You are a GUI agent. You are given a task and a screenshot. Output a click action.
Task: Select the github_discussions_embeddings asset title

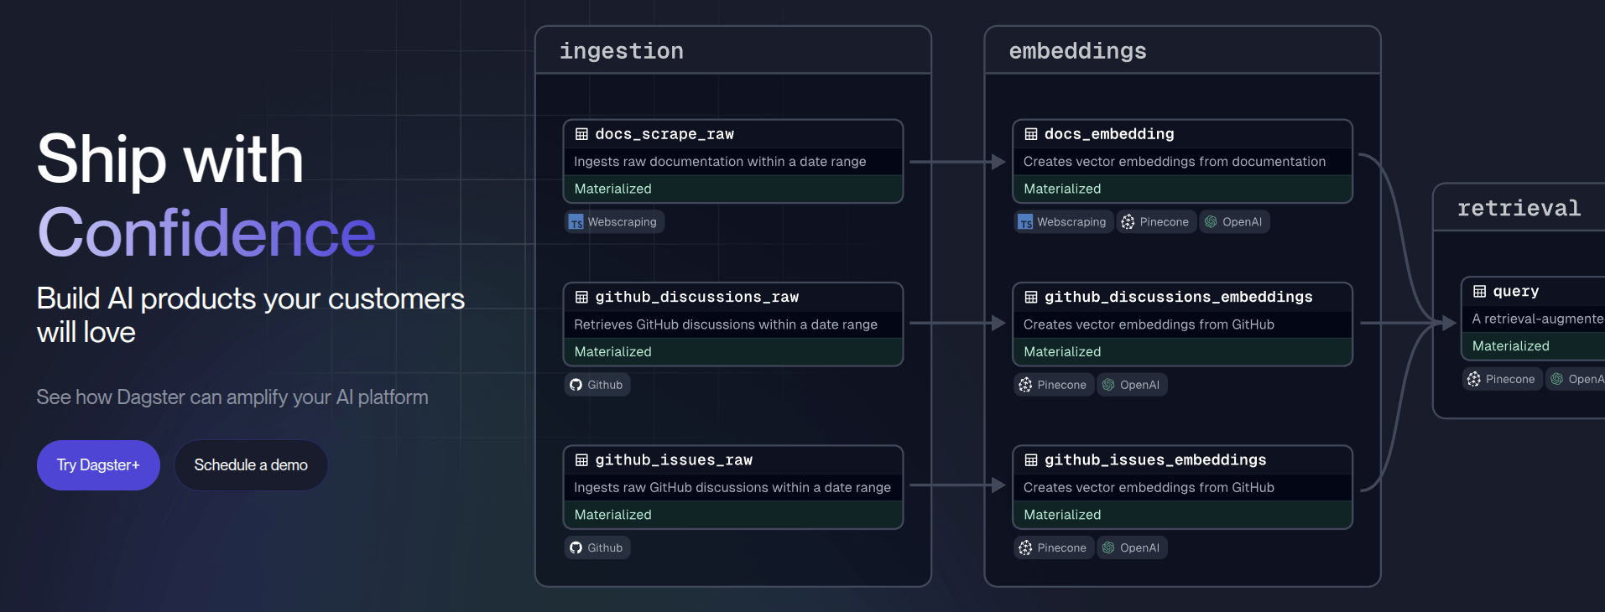1179,297
